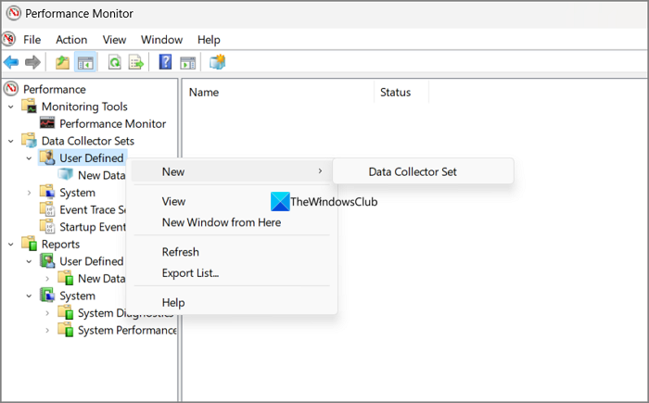Screen dimensions: 649x403
Task: Click the System icon under Reports
Action: (47, 295)
